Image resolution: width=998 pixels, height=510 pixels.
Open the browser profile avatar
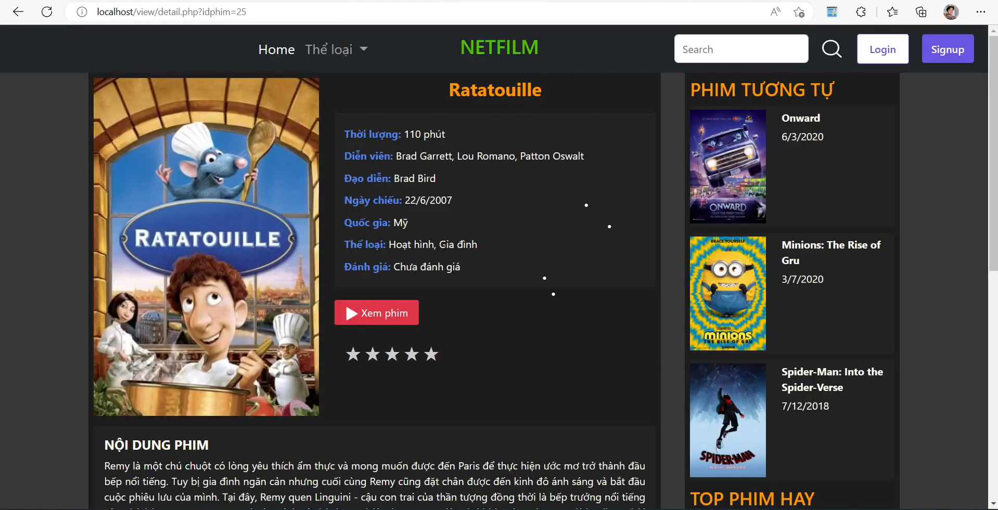951,12
